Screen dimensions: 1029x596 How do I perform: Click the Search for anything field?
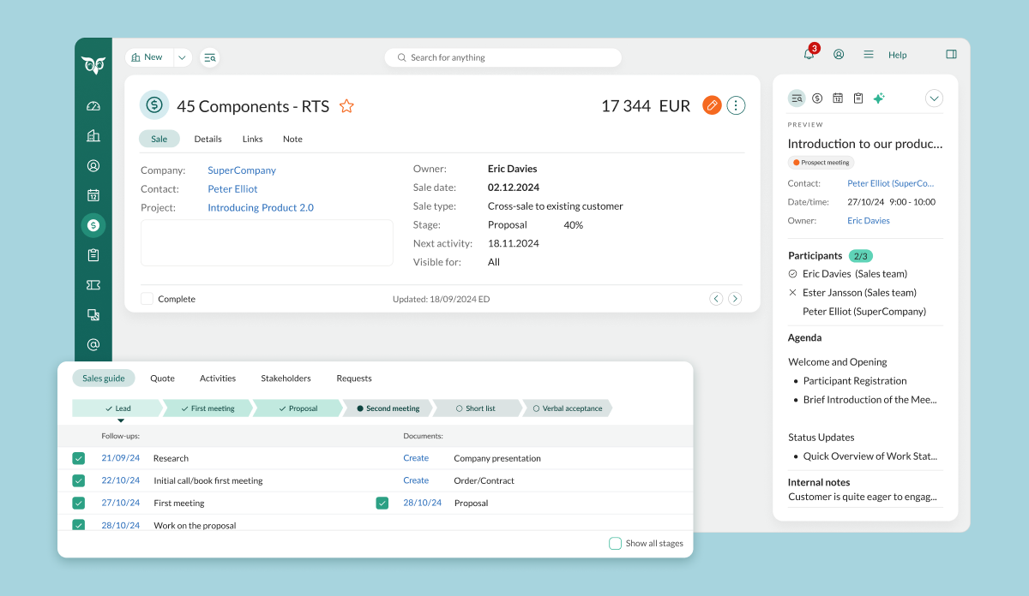pos(502,57)
